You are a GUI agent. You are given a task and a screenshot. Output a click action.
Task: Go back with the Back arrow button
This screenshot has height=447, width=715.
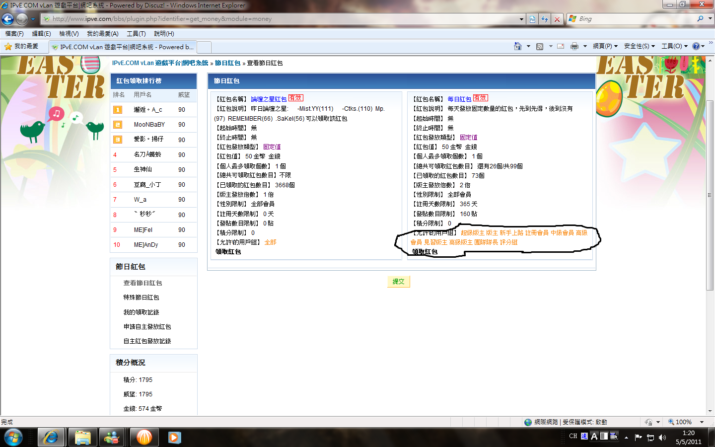tap(8, 19)
